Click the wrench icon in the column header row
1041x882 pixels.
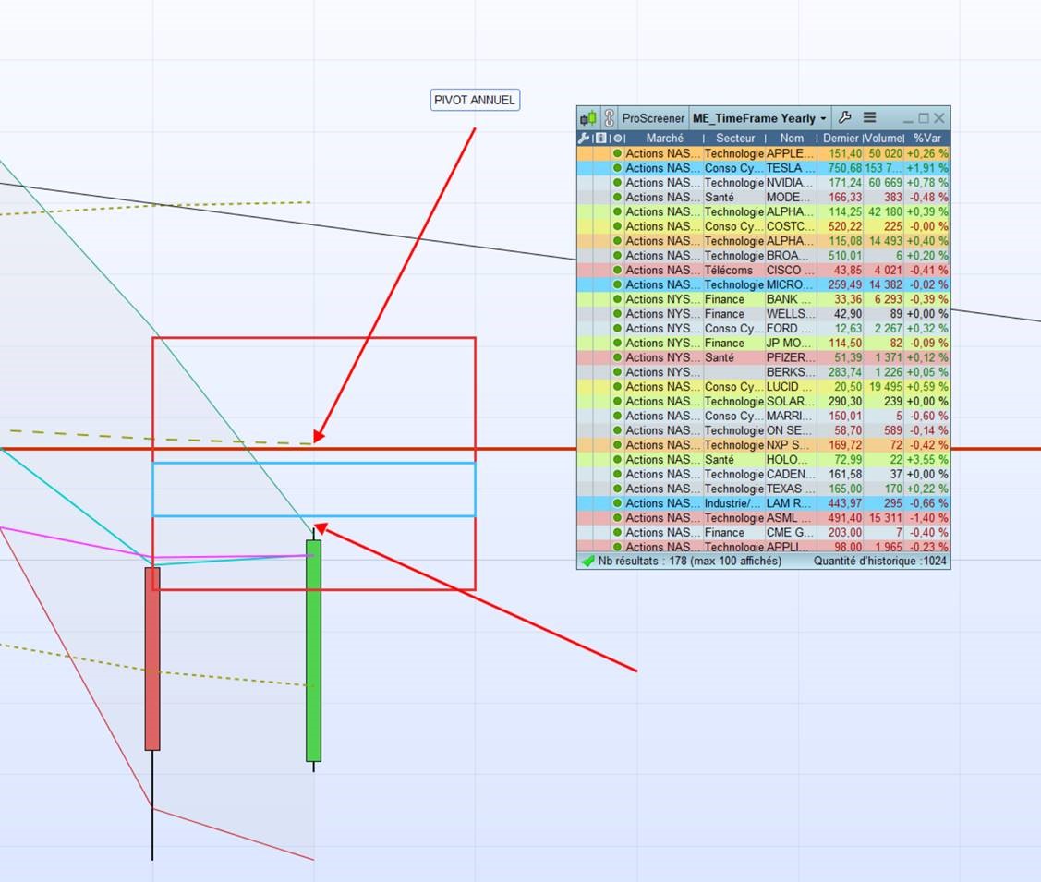click(584, 138)
